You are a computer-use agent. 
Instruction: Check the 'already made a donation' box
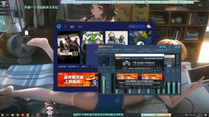coord(117,87)
